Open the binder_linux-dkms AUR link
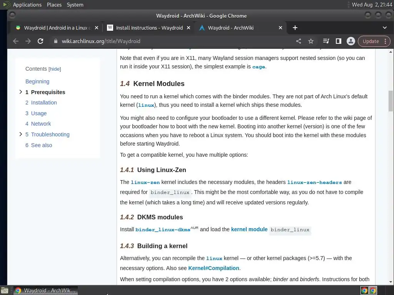This screenshot has width=394, height=295. click(163, 230)
